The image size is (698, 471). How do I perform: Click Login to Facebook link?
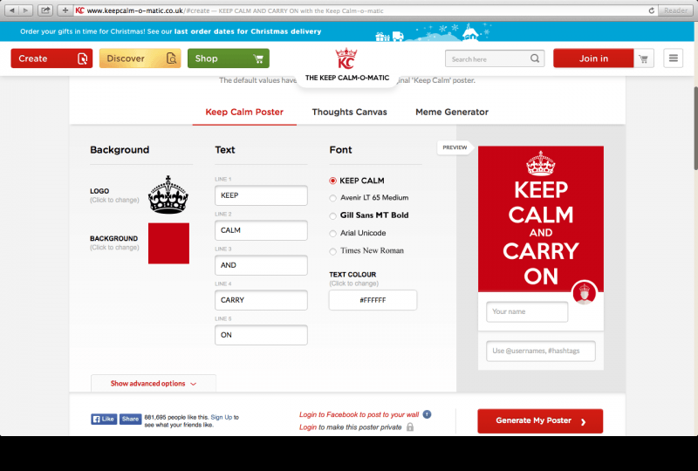[359, 414]
